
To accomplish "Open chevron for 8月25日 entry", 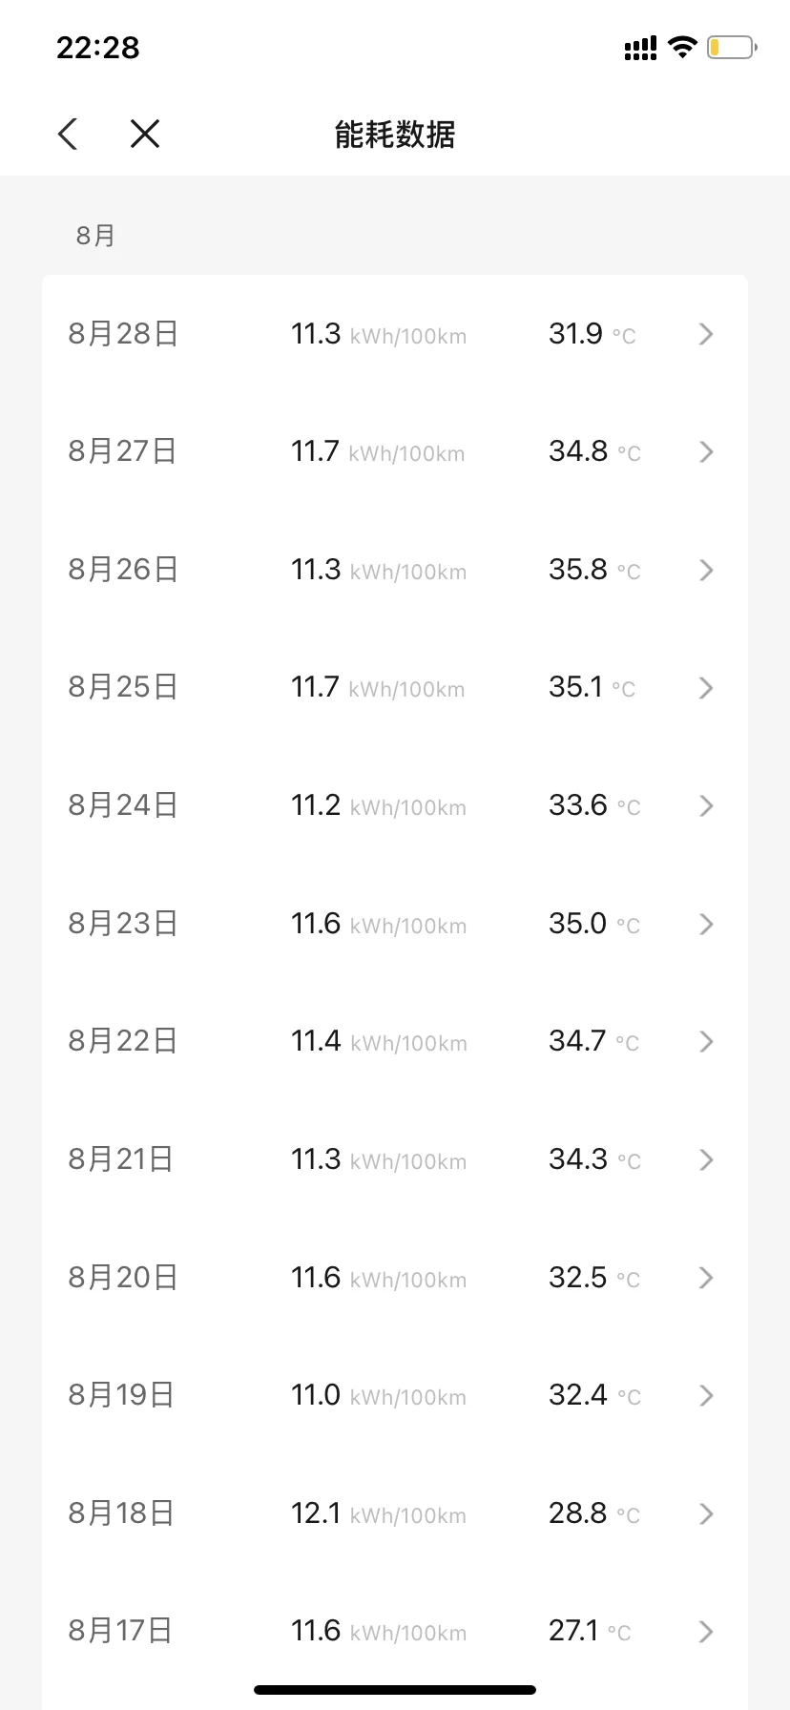I will pyautogui.click(x=706, y=688).
